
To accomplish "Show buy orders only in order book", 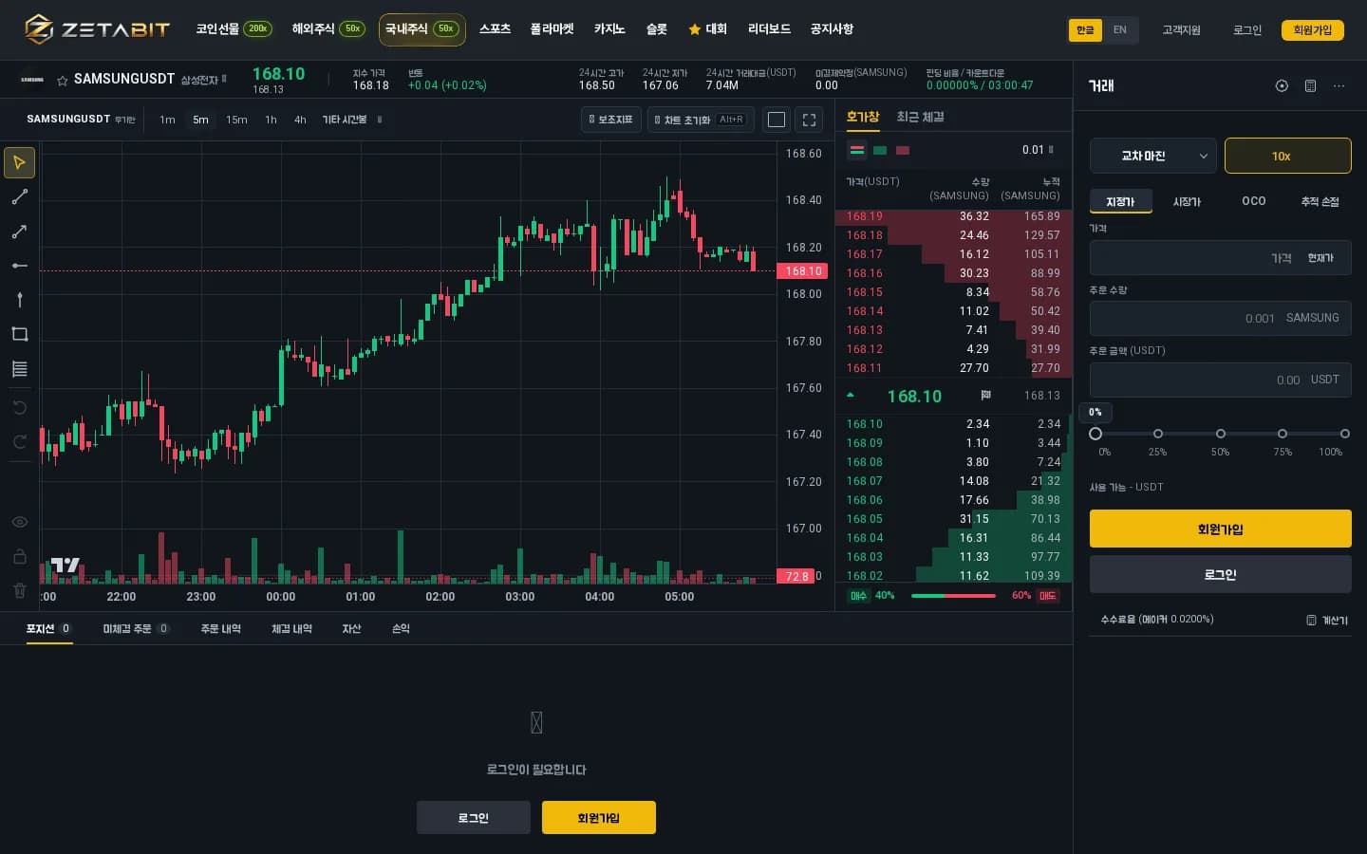I will pyautogui.click(x=880, y=150).
